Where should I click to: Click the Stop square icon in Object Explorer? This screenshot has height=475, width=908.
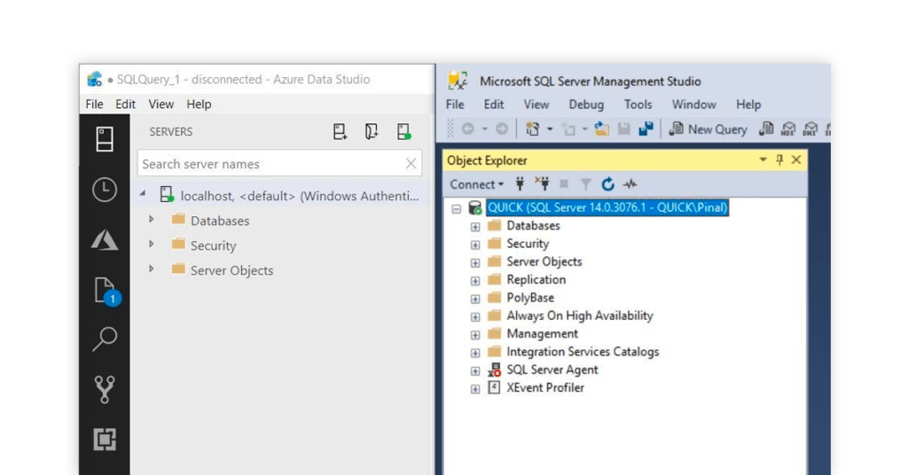pyautogui.click(x=563, y=184)
